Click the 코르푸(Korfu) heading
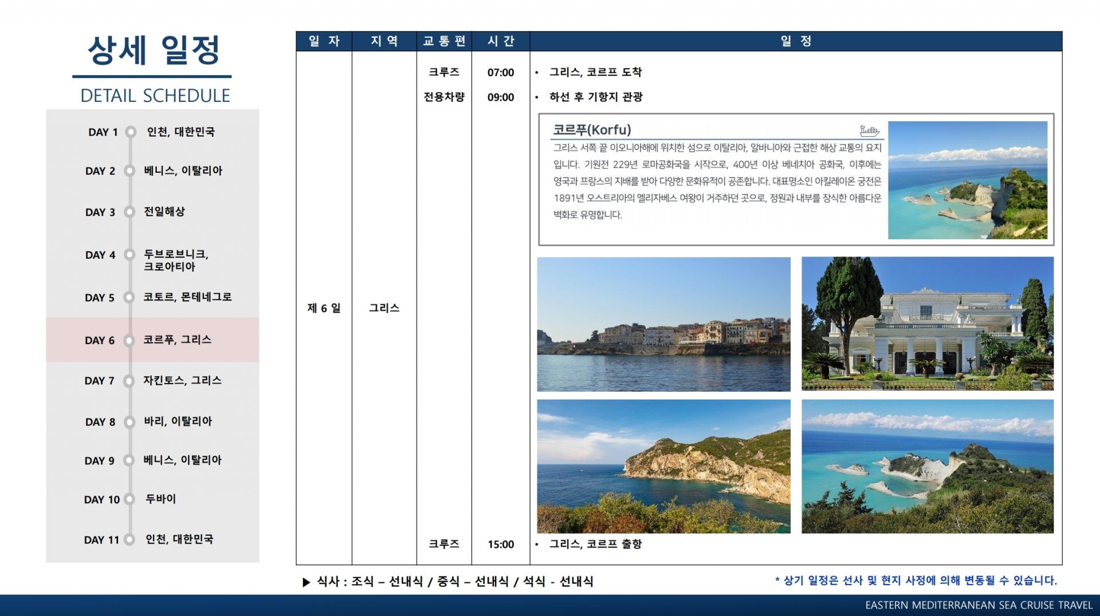 592,130
